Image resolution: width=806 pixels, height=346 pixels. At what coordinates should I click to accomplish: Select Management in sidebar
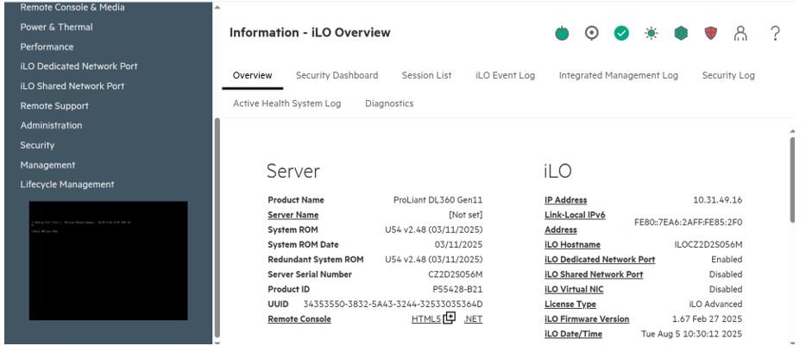tap(47, 165)
